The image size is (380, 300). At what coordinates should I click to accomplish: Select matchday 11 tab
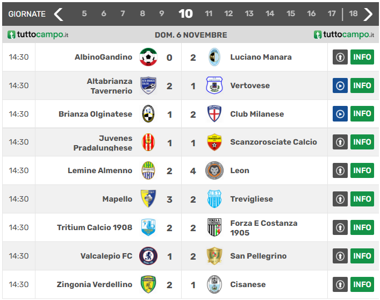[209, 14]
